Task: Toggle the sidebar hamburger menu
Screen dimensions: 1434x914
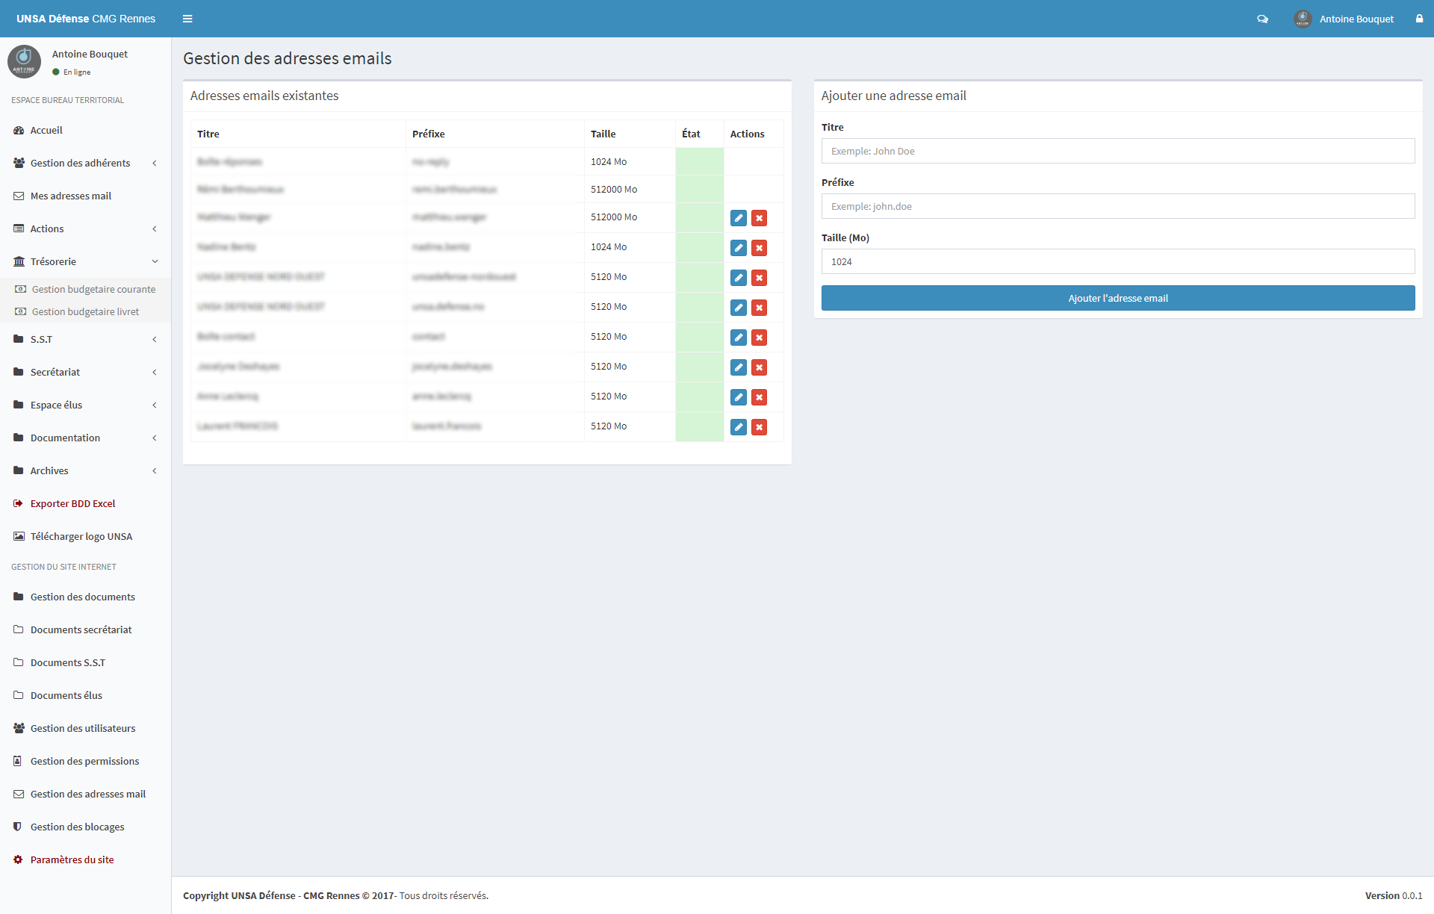Action: point(187,19)
